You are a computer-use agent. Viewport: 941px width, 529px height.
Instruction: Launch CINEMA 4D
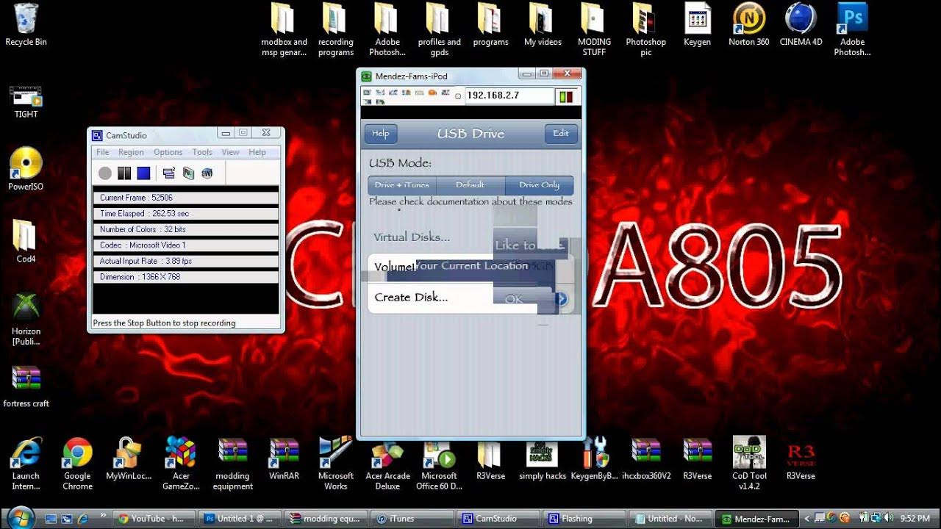801,25
